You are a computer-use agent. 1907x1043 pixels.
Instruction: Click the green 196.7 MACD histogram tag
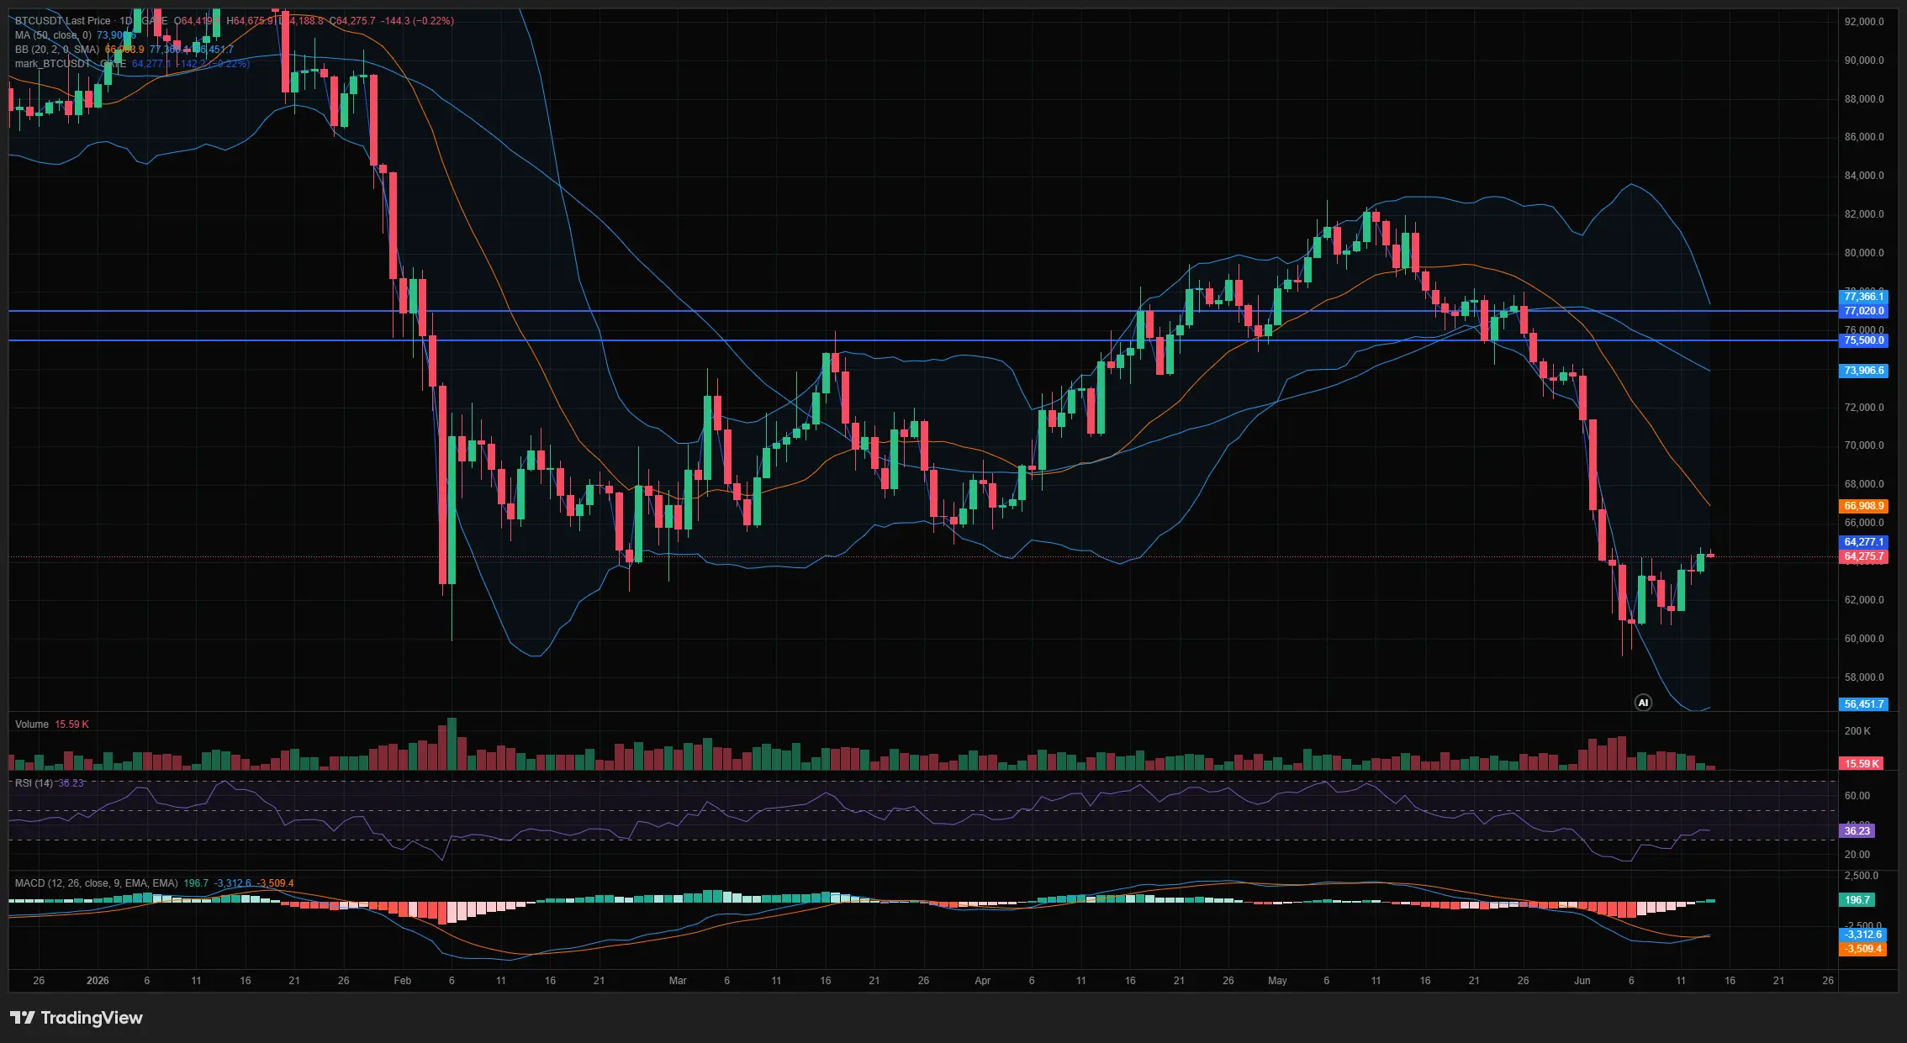tap(1857, 900)
